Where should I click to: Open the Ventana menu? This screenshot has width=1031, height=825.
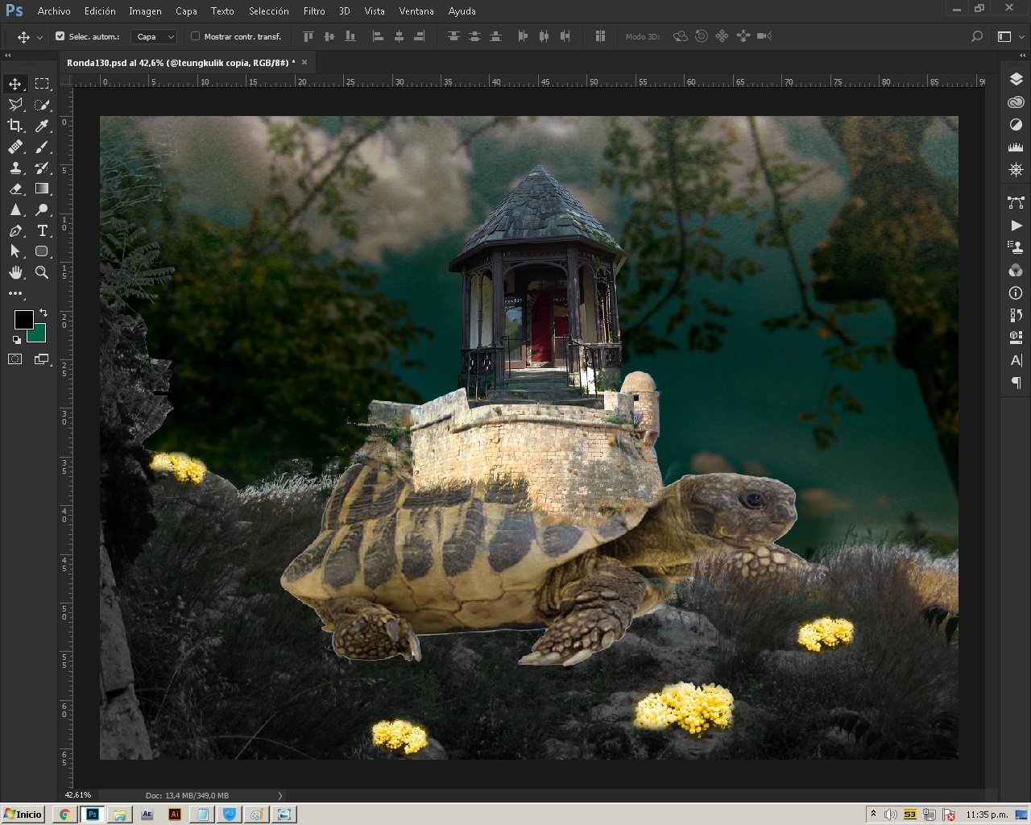416,11
